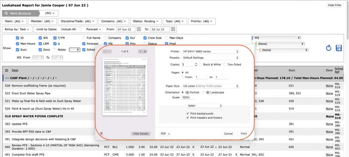Choose Landscape orientation
This screenshot has height=157, width=349.
point(203,92)
